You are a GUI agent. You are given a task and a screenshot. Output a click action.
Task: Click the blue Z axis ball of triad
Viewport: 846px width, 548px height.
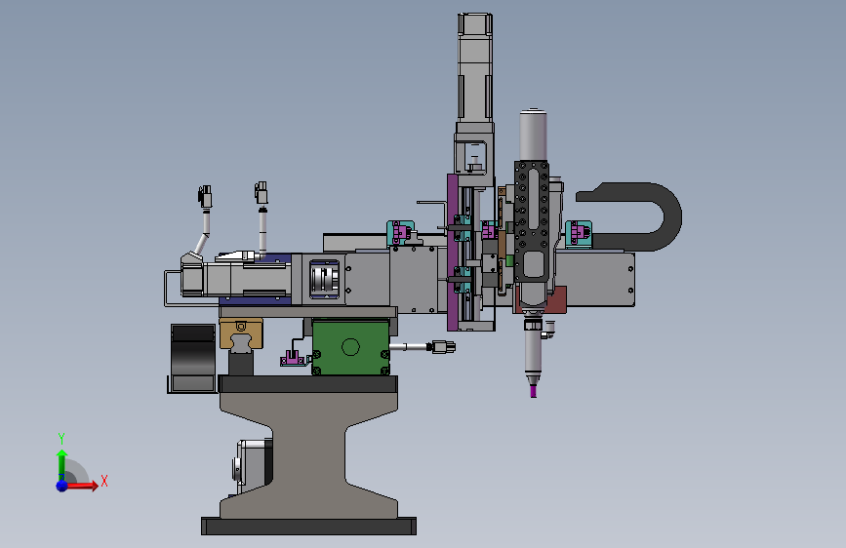click(61, 486)
